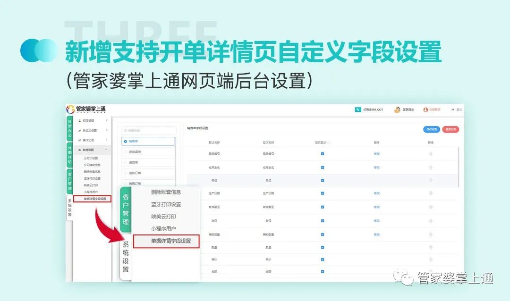The image size is (510, 301).
Task: Click the red reset settings button
Action: pos(450,129)
